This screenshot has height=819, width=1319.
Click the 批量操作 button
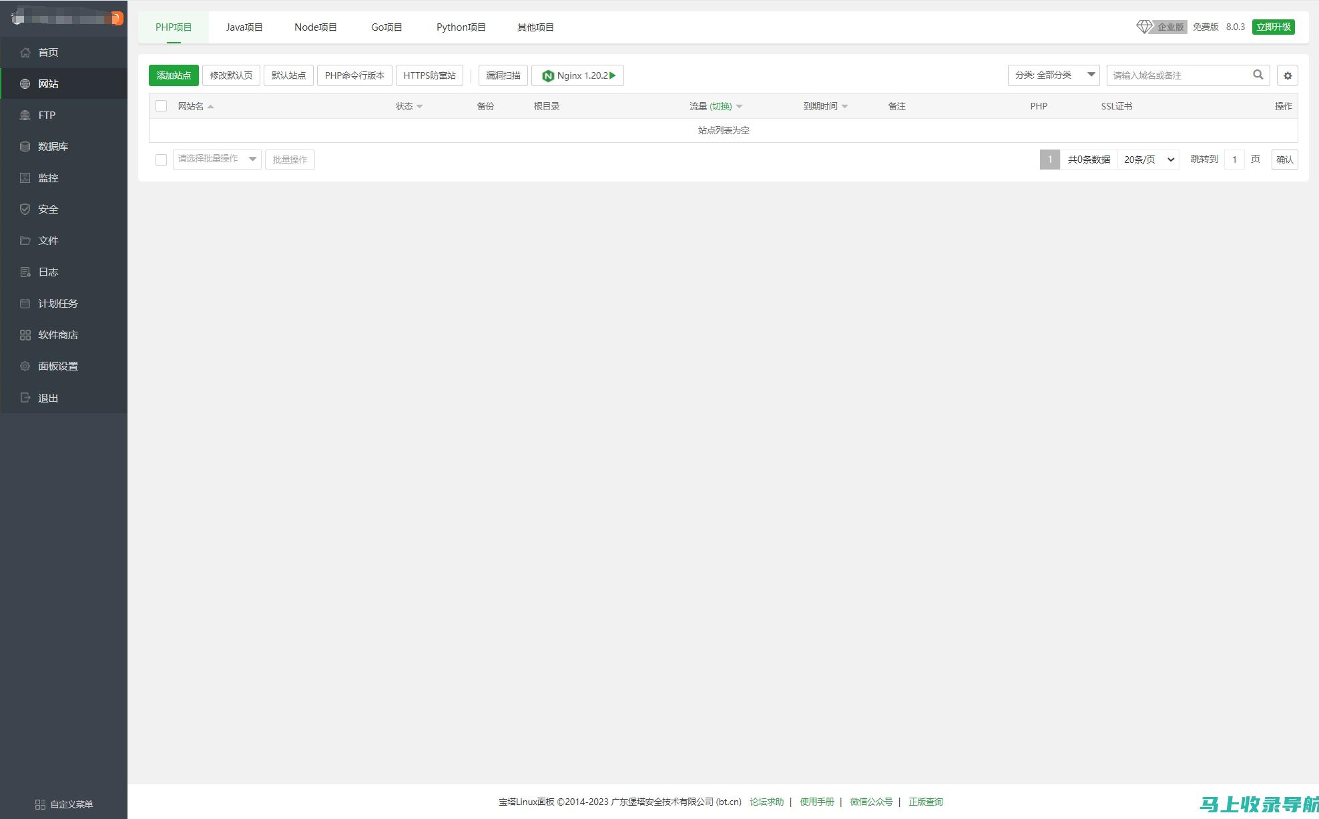(x=290, y=160)
